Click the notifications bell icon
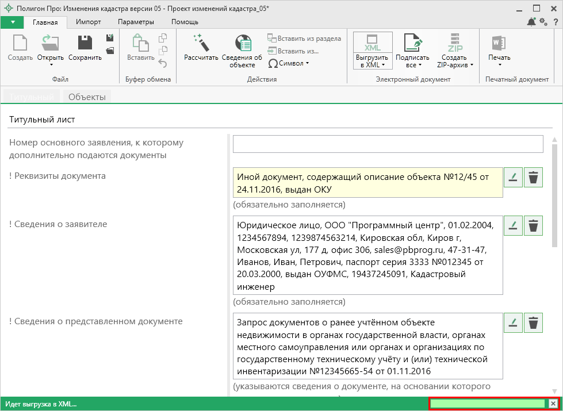This screenshot has height=411, width=563. coord(531,22)
